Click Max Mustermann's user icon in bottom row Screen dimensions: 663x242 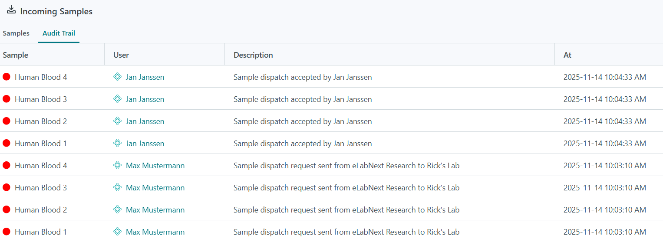click(x=117, y=232)
